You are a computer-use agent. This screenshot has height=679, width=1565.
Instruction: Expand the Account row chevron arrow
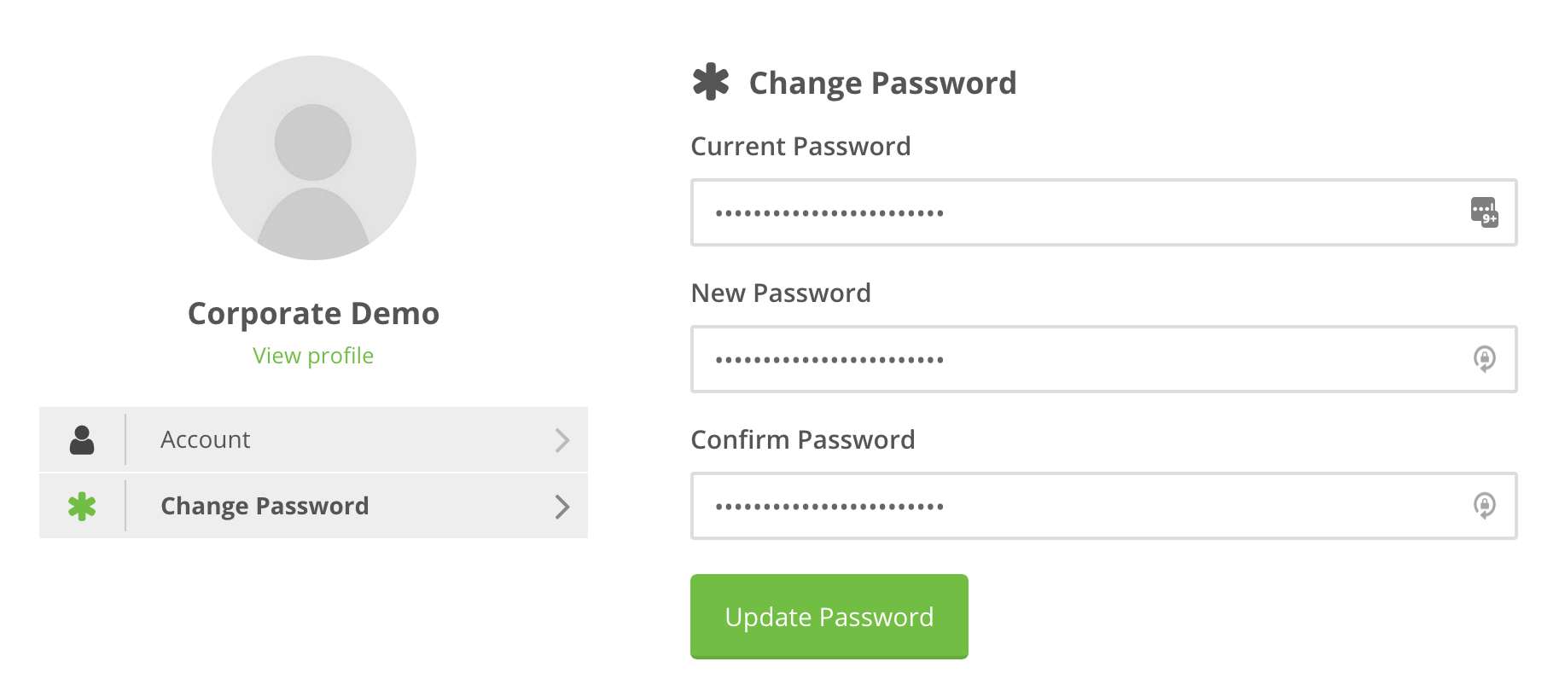point(561,440)
